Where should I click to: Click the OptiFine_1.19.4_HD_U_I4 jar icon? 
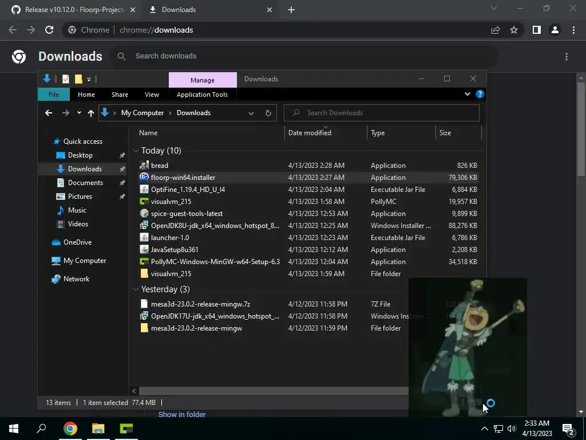coord(144,189)
